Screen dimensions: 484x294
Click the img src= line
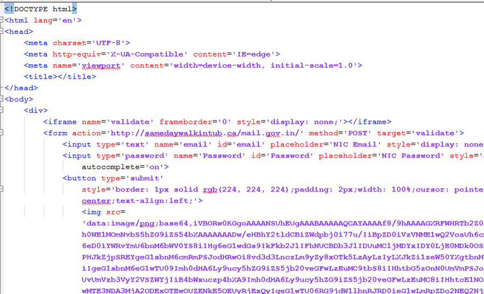pyautogui.click(x=103, y=212)
